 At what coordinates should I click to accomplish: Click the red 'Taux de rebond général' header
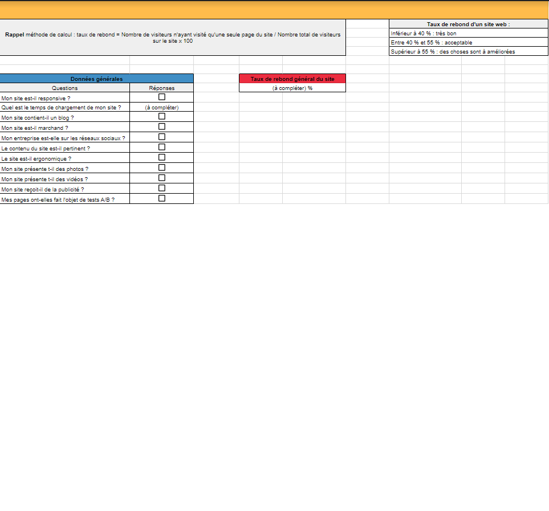[x=292, y=79]
